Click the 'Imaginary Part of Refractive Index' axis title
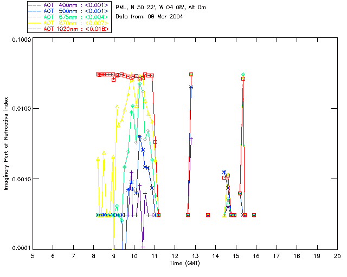The height and width of the screenshot is (277, 347). point(6,143)
